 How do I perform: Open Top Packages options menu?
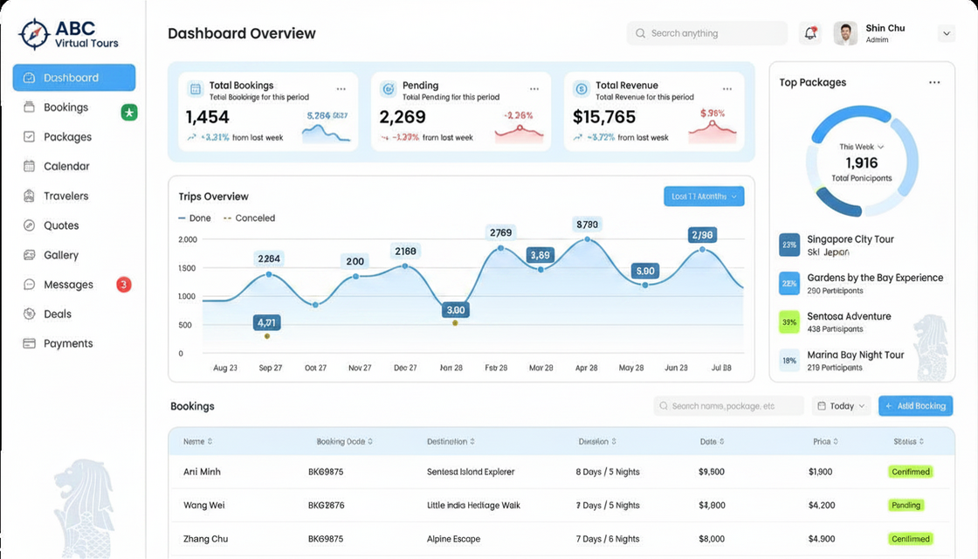[x=934, y=82]
